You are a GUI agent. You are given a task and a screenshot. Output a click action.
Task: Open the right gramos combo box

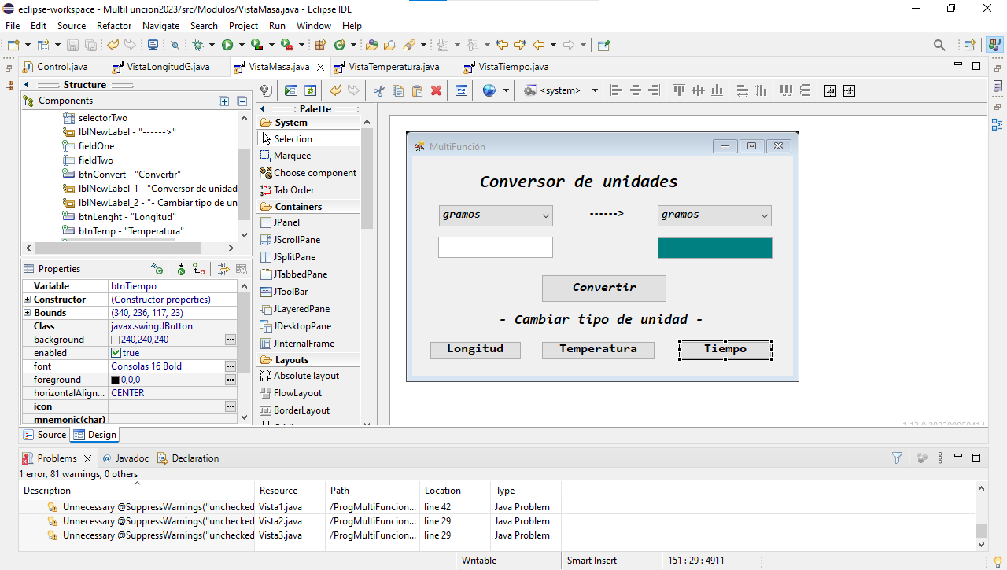pyautogui.click(x=714, y=215)
